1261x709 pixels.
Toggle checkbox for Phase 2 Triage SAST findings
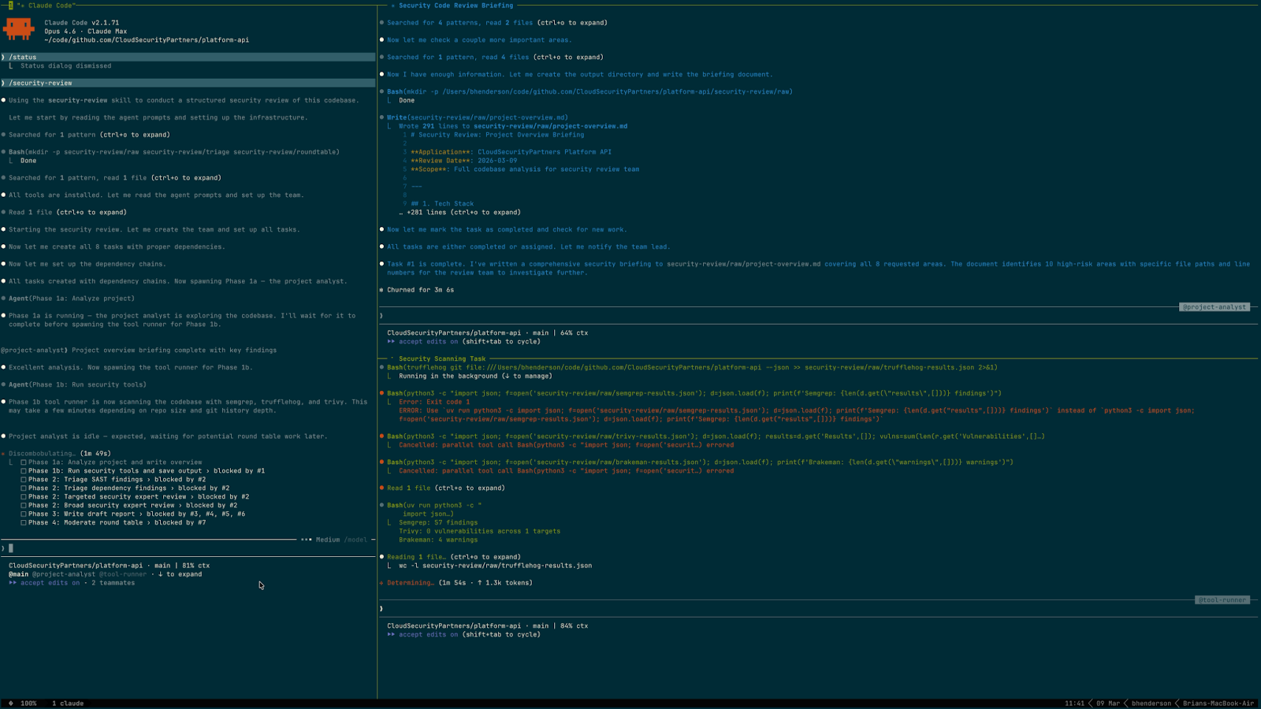pos(24,480)
